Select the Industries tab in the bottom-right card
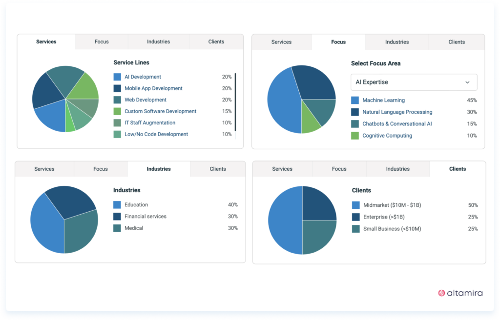This screenshot has height=320, width=500. (397, 168)
